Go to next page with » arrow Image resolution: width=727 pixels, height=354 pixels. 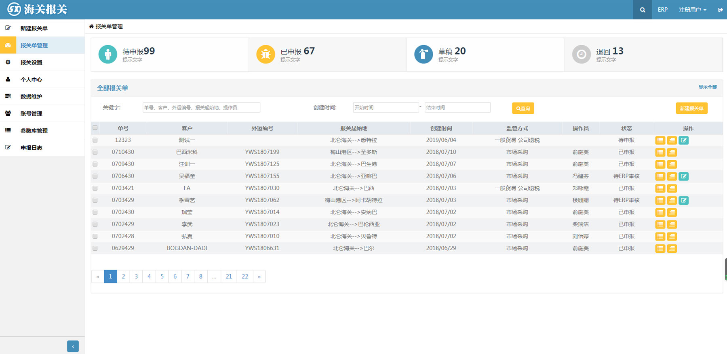[x=259, y=276]
